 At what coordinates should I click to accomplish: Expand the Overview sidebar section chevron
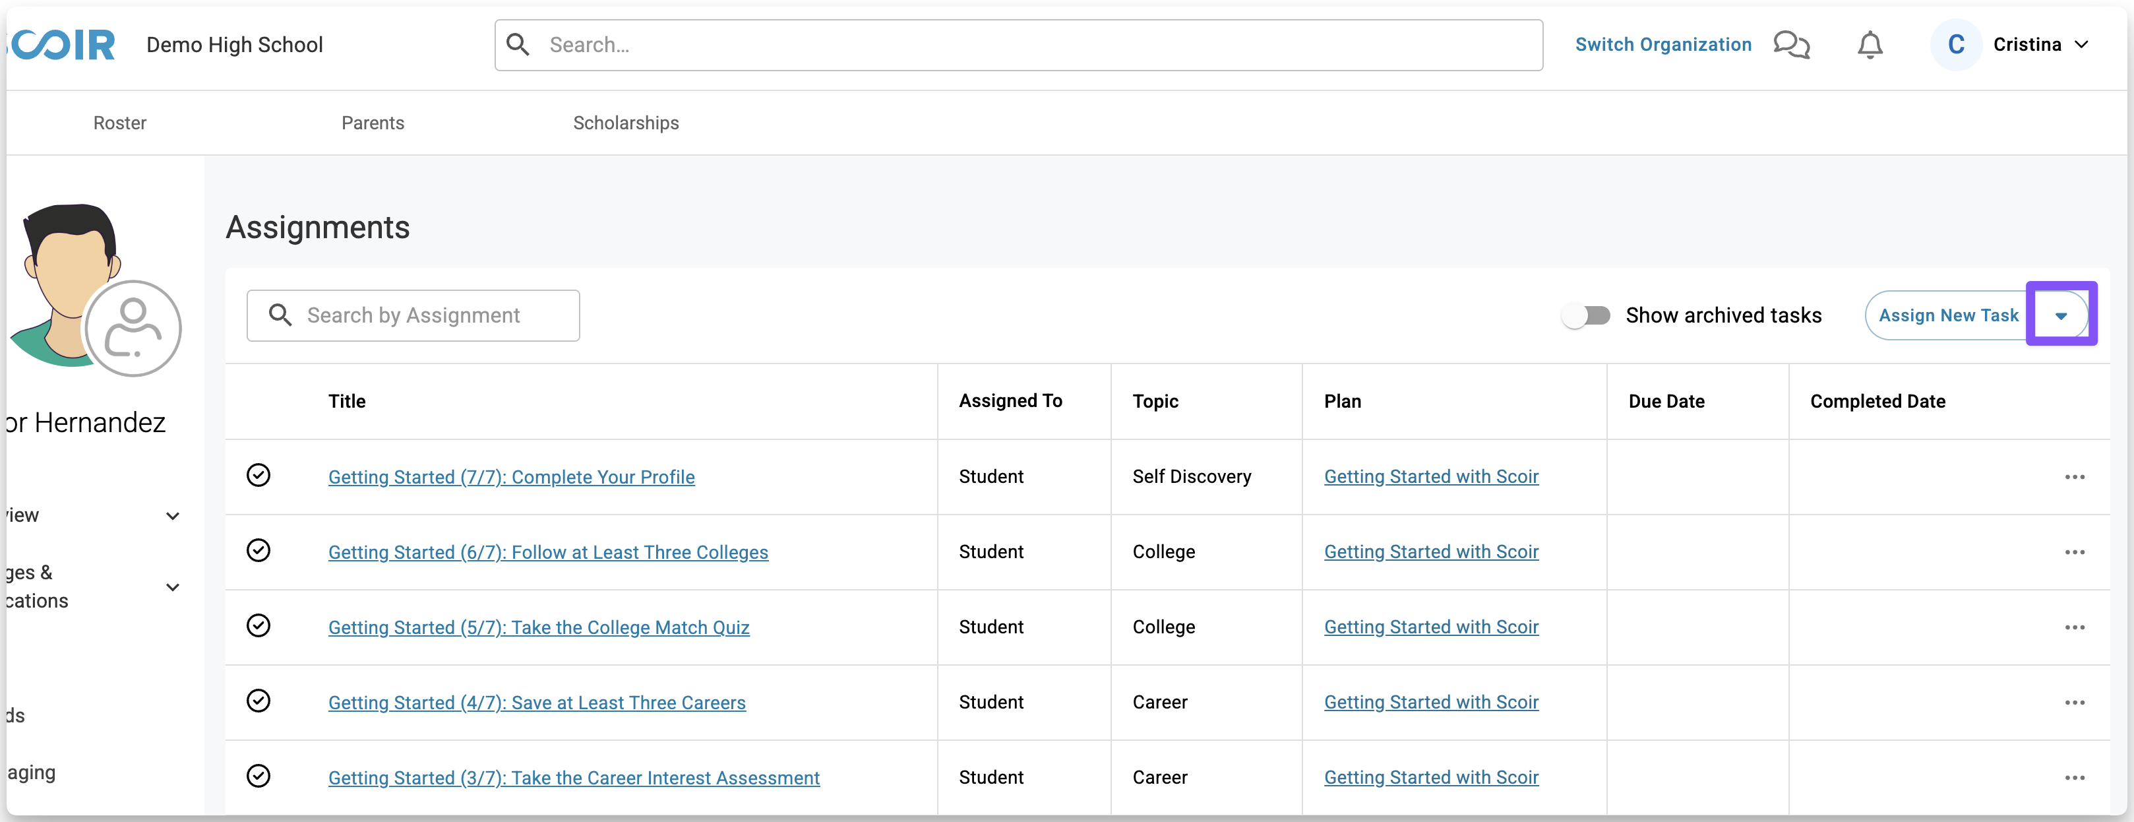coord(172,517)
